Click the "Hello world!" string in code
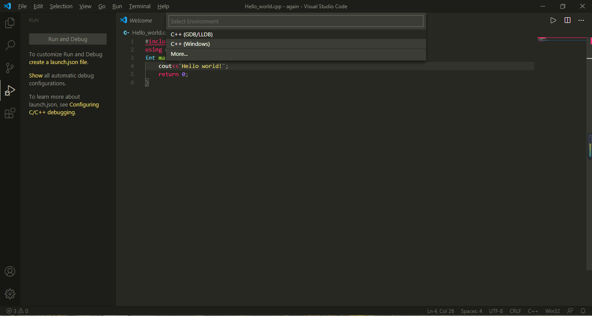592x316 pixels. pyautogui.click(x=202, y=66)
